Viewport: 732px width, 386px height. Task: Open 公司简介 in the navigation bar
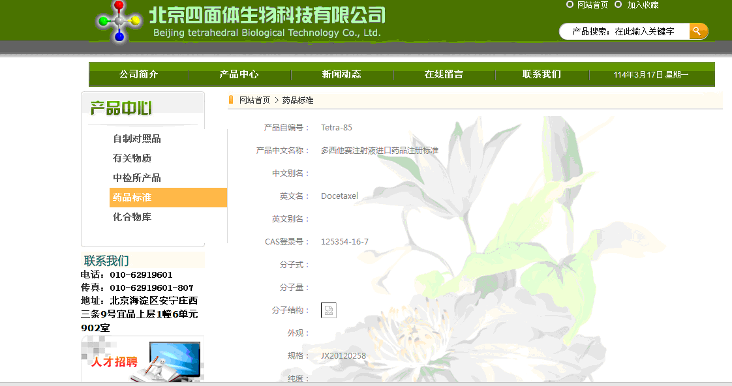138,74
